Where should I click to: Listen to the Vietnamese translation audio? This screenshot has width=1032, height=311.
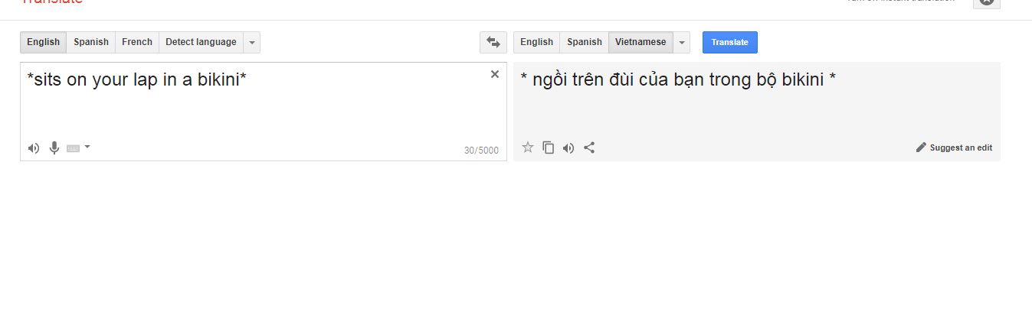(568, 147)
